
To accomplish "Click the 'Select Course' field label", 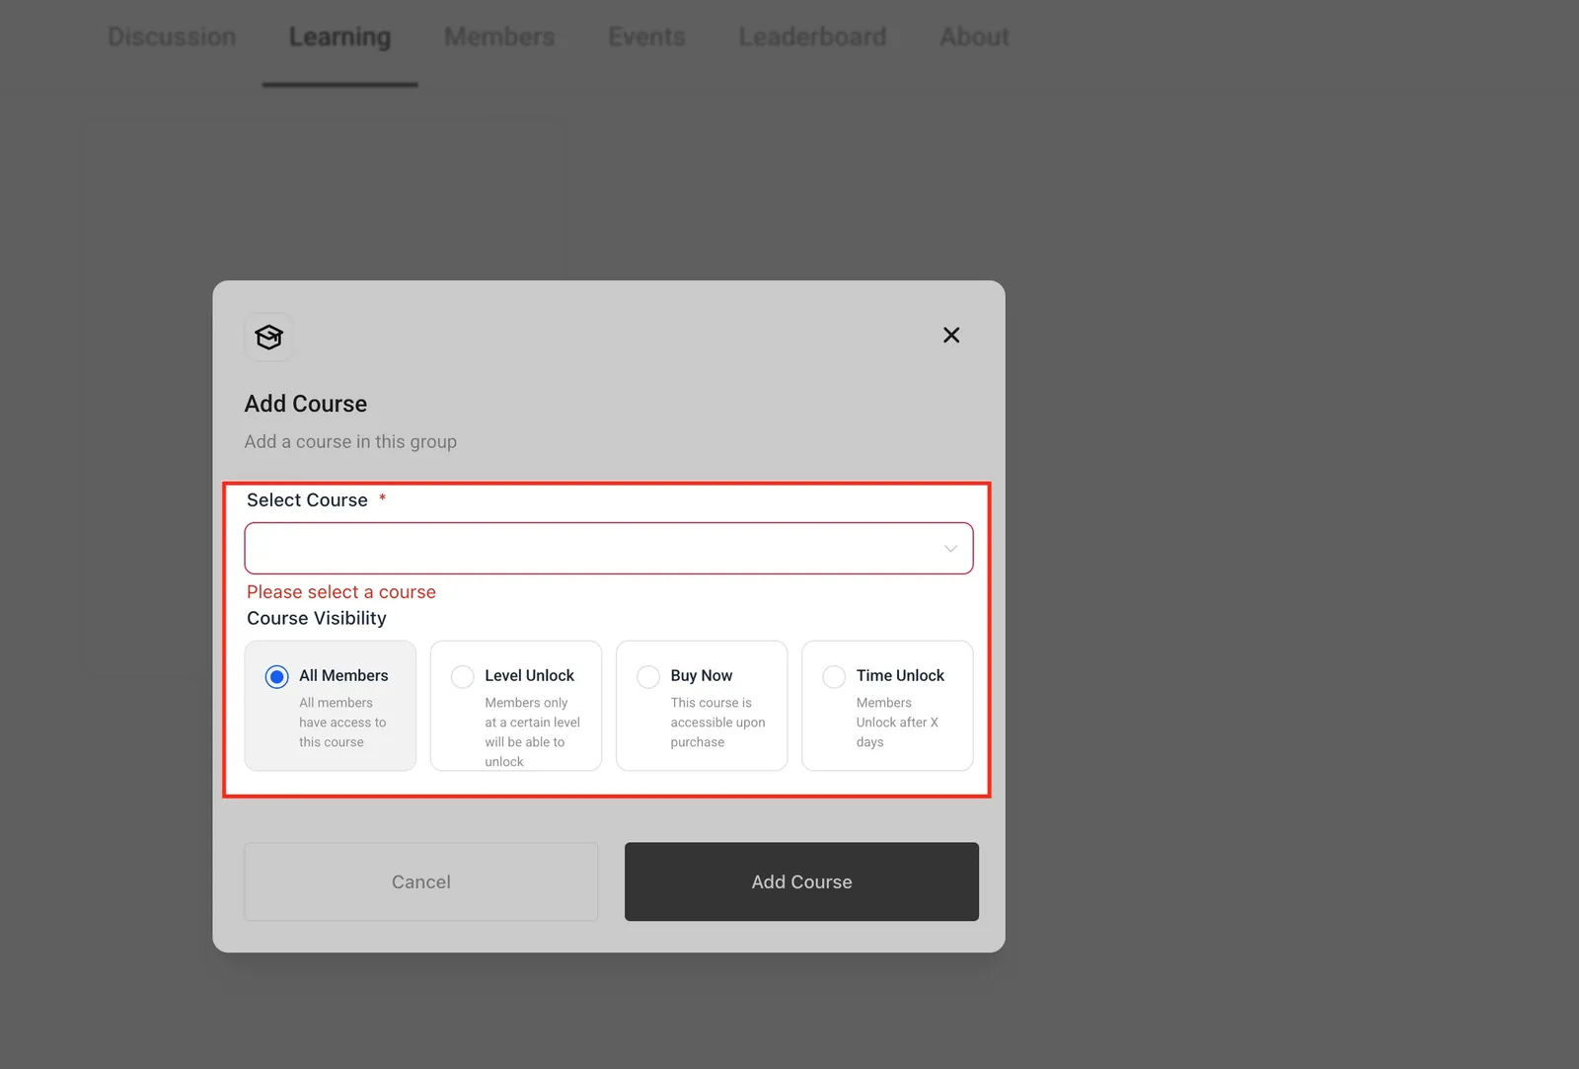I will tap(307, 500).
